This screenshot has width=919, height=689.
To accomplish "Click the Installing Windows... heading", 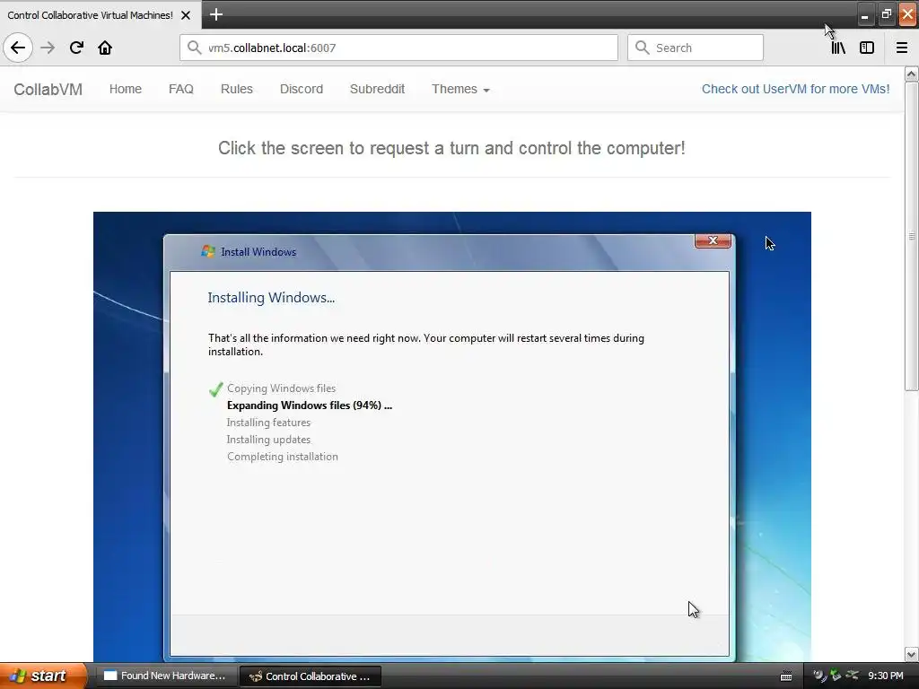I will pyautogui.click(x=271, y=298).
